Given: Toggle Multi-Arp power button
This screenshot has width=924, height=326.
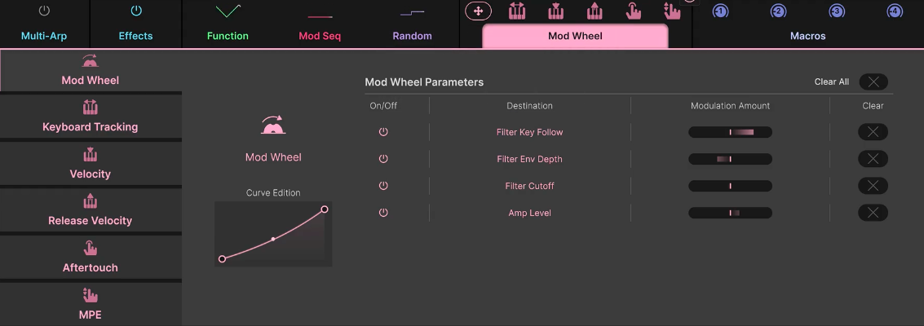Looking at the screenshot, I should point(44,11).
